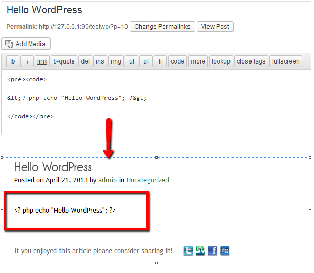The width and height of the screenshot is (314, 273).
Task: Open the admin author link
Action: click(x=108, y=180)
